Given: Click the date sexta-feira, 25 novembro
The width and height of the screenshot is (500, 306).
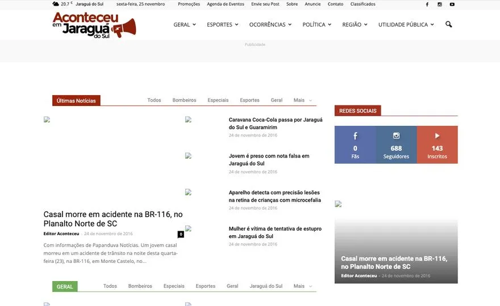Looking at the screenshot, I should [x=141, y=4].
